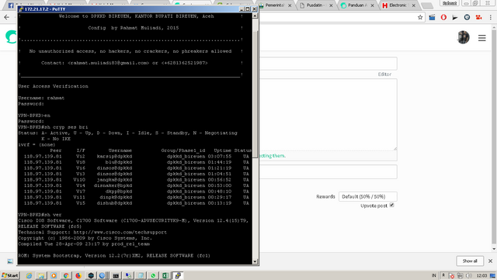Open Firefox from the taskbar

pos(78,275)
